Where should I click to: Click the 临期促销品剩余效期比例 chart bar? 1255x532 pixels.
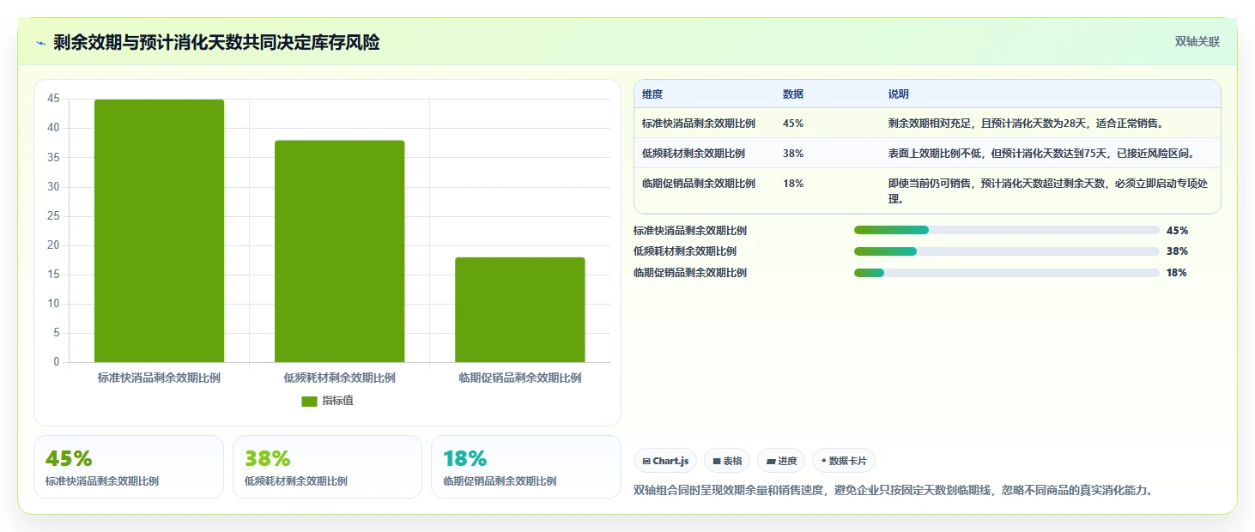[x=520, y=310]
